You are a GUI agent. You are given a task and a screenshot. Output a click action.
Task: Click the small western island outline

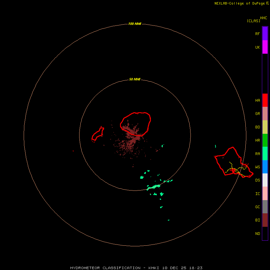click(98, 135)
